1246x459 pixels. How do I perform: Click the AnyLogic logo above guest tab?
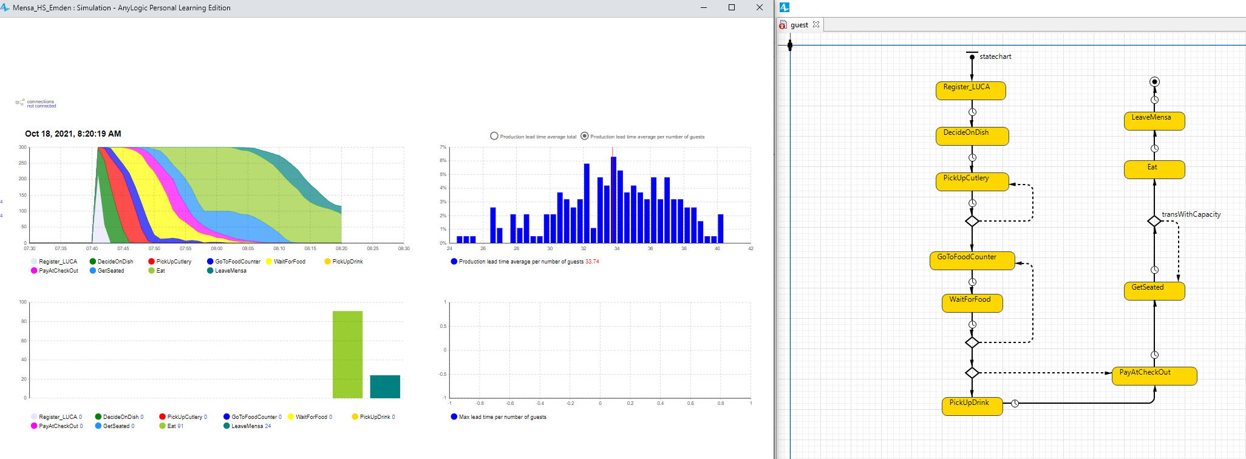[x=784, y=7]
